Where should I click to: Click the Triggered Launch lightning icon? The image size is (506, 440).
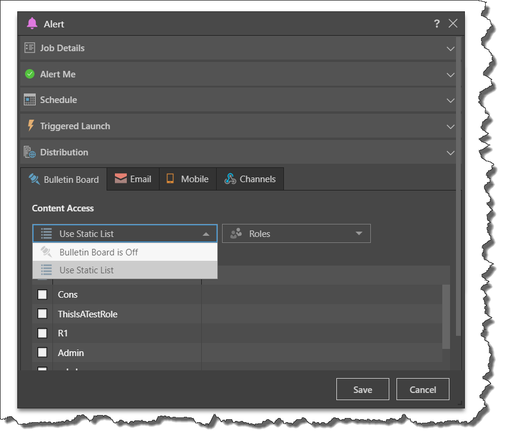(x=31, y=126)
